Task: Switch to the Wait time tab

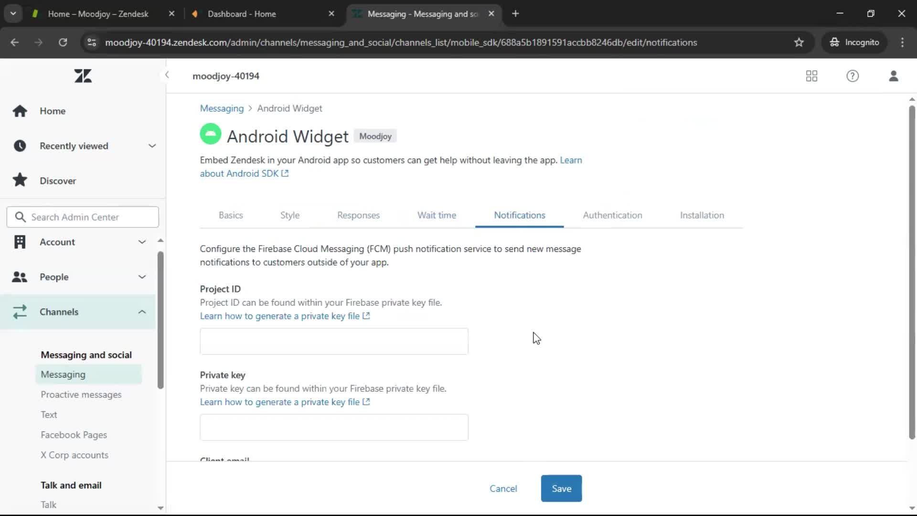Action: (437, 215)
